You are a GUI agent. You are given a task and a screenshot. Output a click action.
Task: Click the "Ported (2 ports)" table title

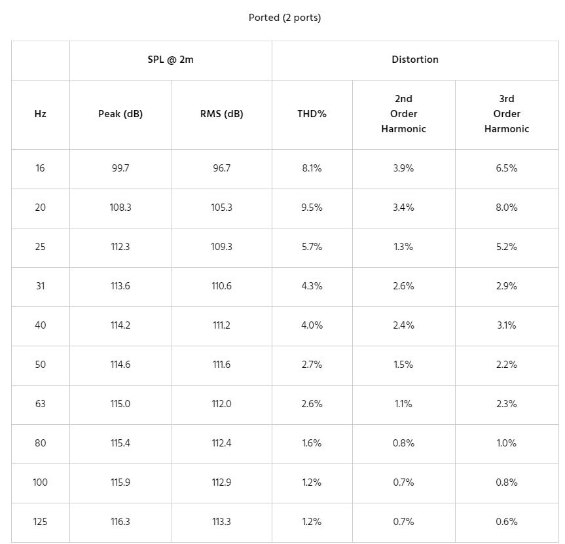tap(285, 18)
